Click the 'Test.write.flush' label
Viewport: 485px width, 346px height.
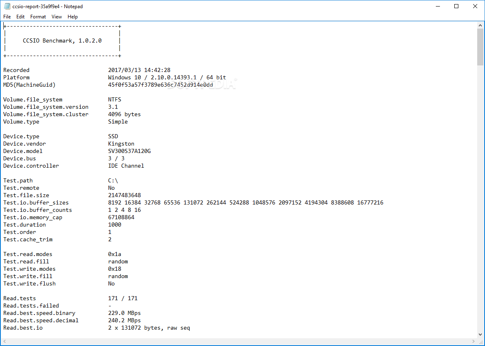click(29, 283)
